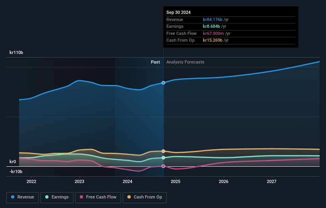This screenshot has width=326, height=208.
Task: Click the Past label on chart
Action: point(155,62)
